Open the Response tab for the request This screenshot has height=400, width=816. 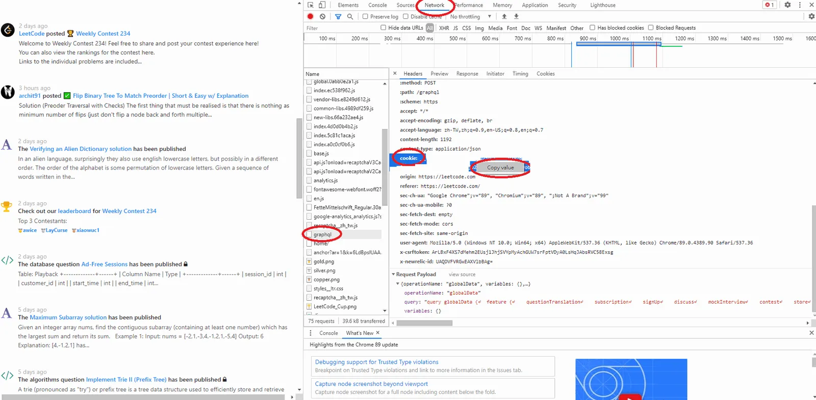(x=467, y=74)
